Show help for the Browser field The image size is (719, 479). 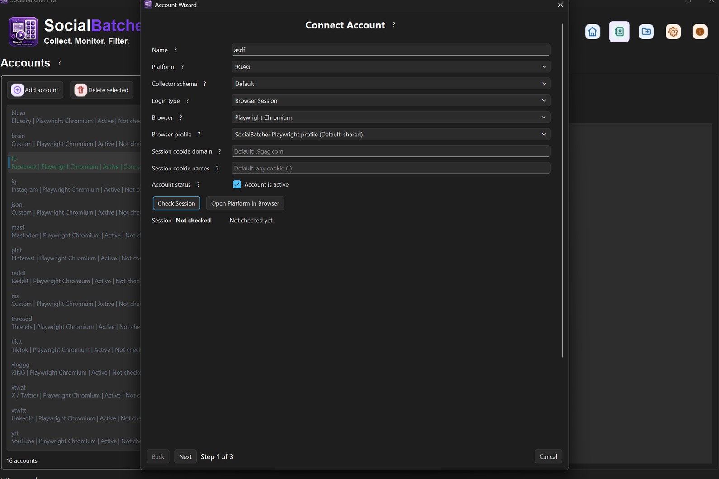pyautogui.click(x=181, y=117)
